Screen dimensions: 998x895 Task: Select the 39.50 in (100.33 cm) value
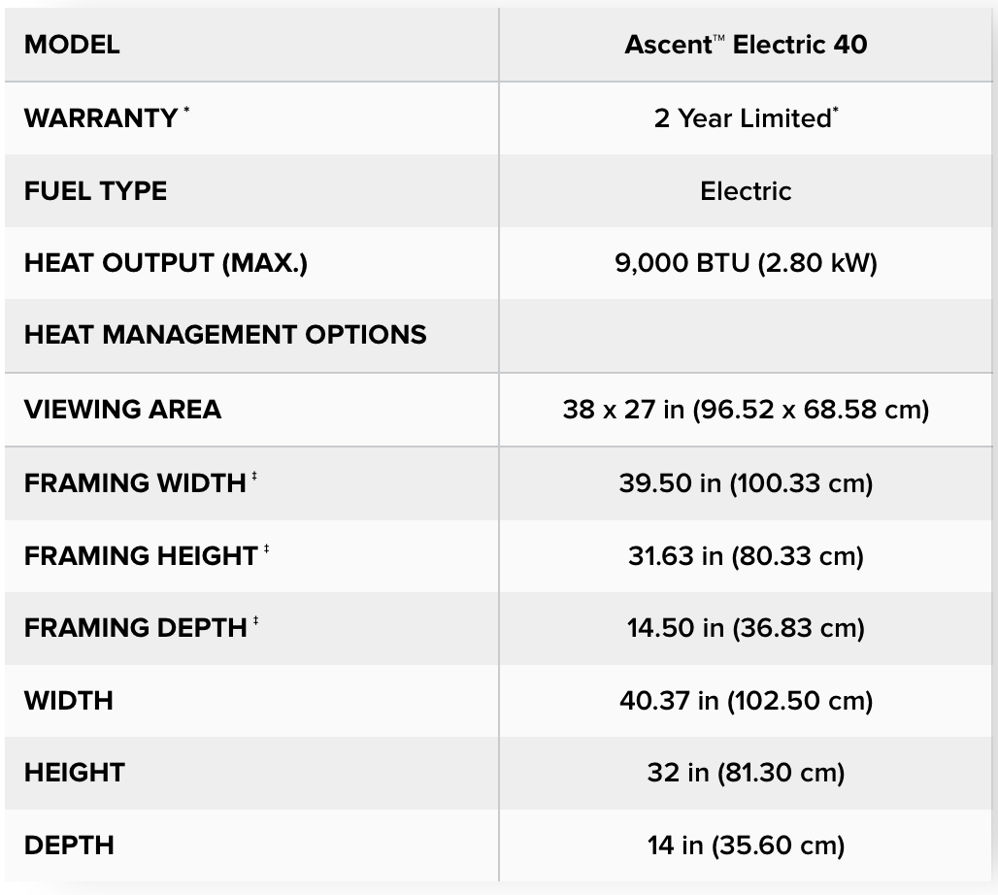pos(746,482)
